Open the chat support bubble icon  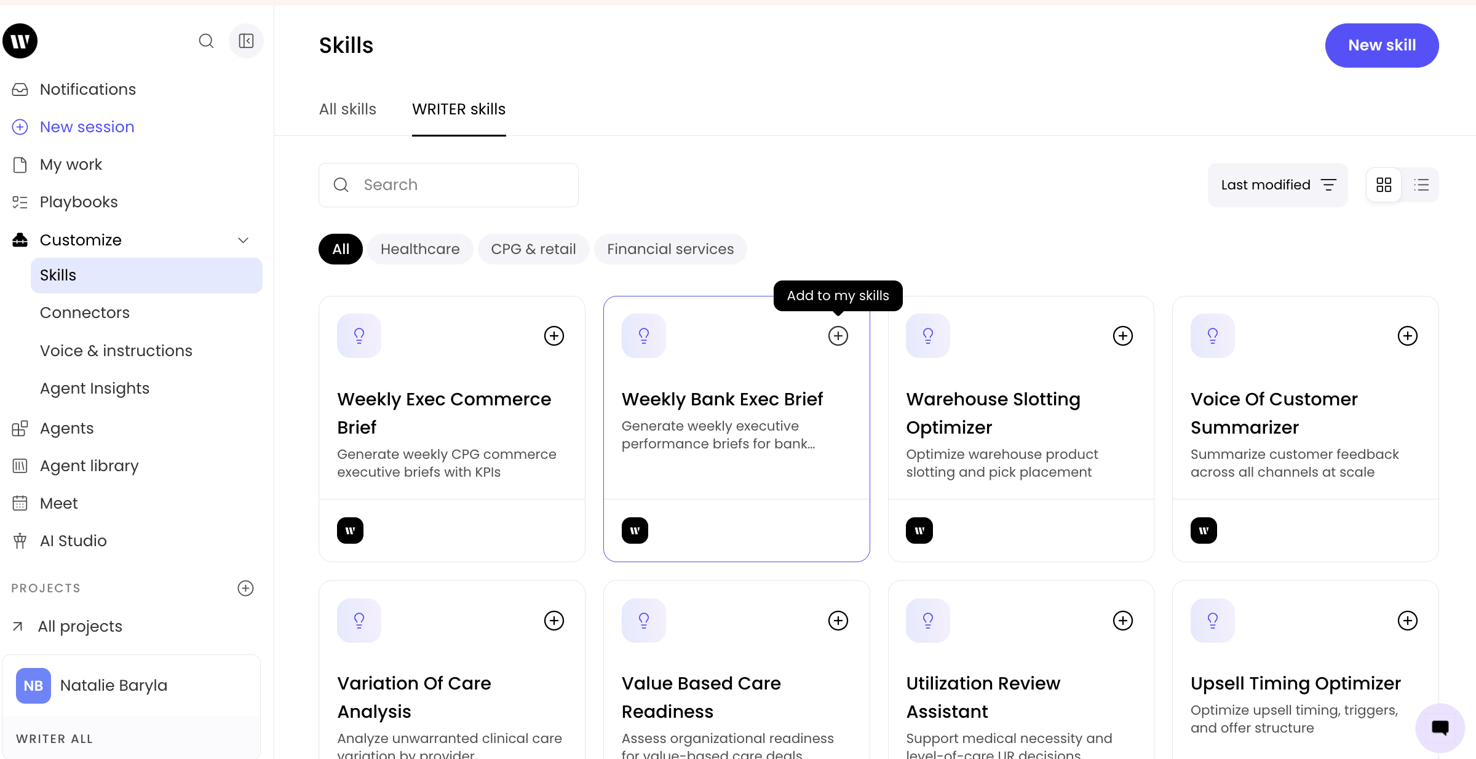[1440, 728]
